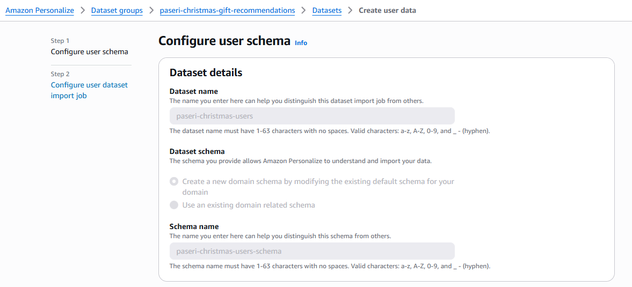The width and height of the screenshot is (632, 287).
Task: Open the paseri-christmas-gift-recommendations breadcrumb link
Action: coord(227,10)
